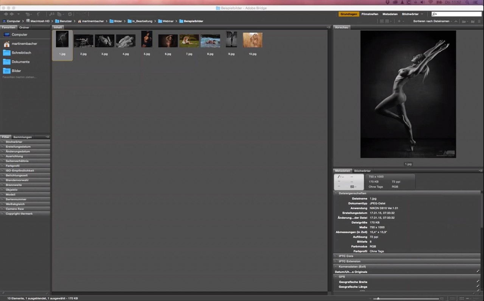
Task: Expand the IPTC Core metadata section
Action: pos(346,256)
